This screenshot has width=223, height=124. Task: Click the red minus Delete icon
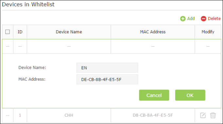coord(203,19)
